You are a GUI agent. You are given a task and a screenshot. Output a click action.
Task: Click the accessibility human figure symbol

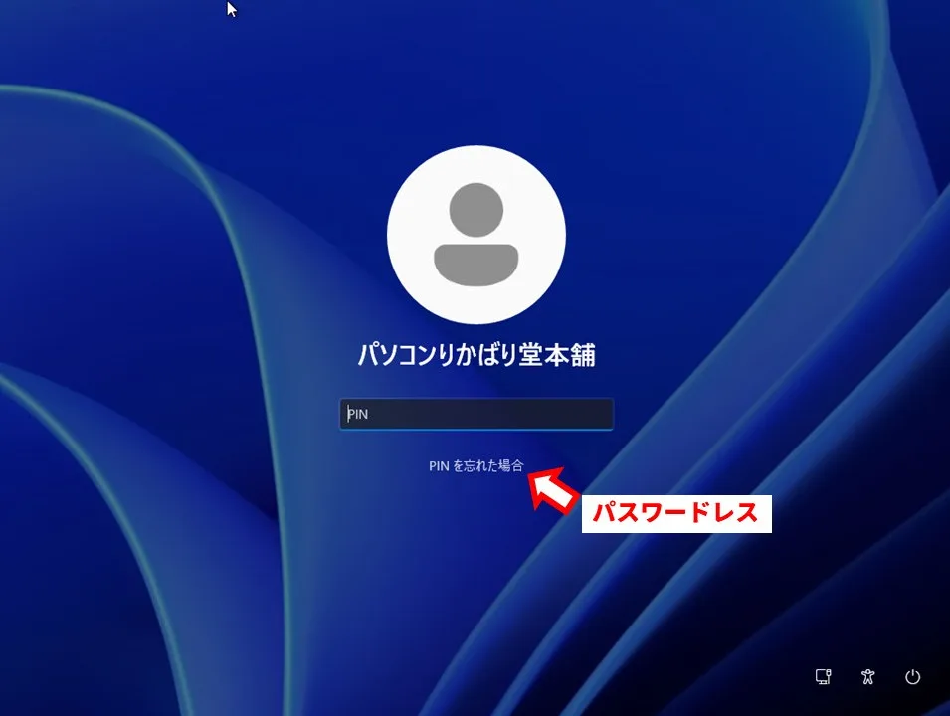pyautogui.click(x=867, y=676)
